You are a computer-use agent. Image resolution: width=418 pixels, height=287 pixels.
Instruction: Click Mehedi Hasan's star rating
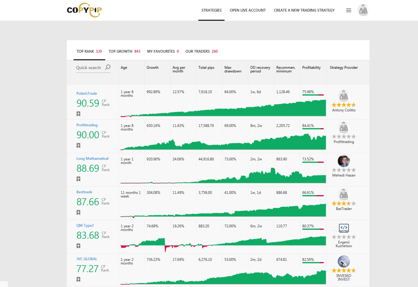coord(344,170)
